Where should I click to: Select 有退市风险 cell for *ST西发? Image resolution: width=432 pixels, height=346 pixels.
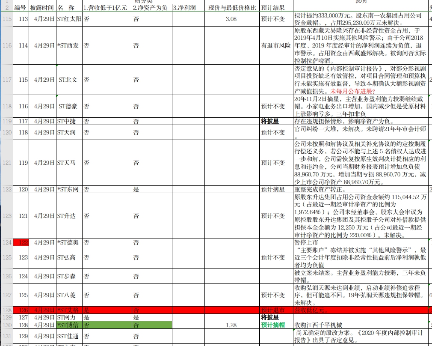point(276,45)
